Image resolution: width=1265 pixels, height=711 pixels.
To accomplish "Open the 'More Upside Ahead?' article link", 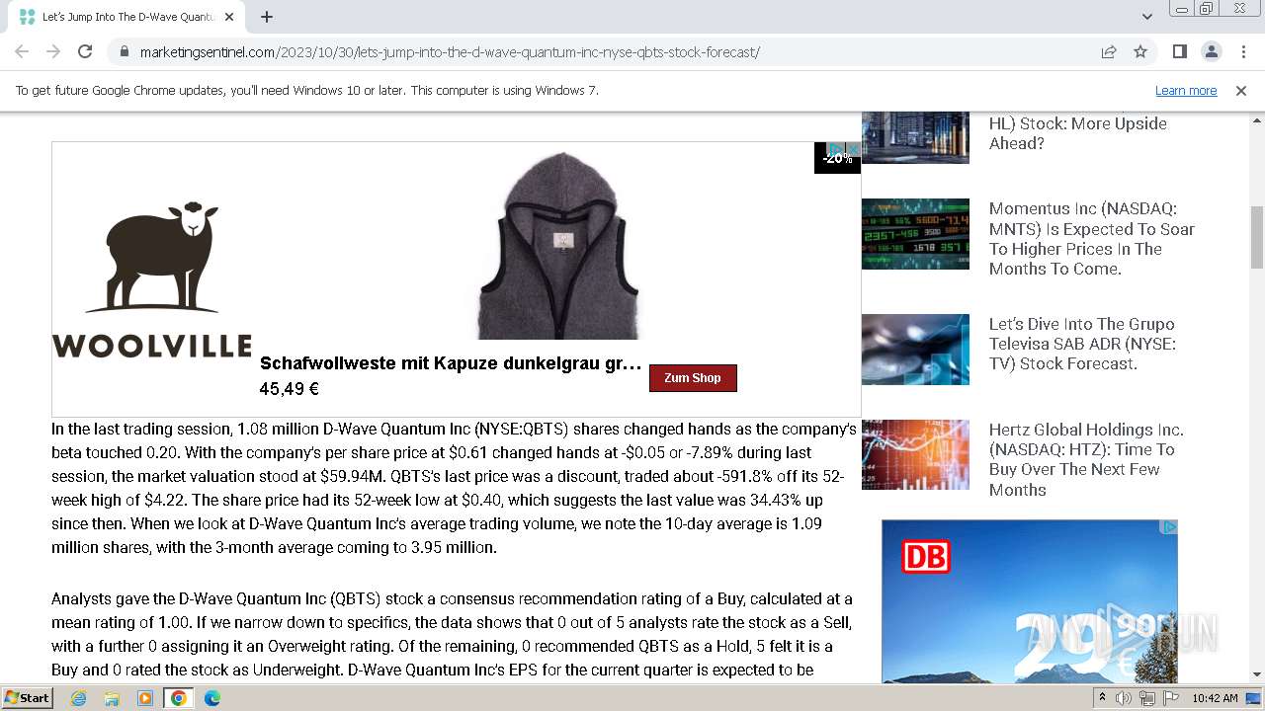I will [x=1078, y=132].
